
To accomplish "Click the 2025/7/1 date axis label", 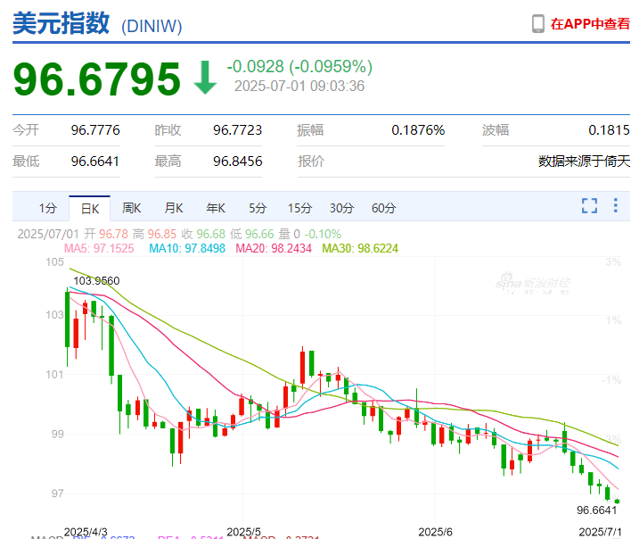I will 600,532.
